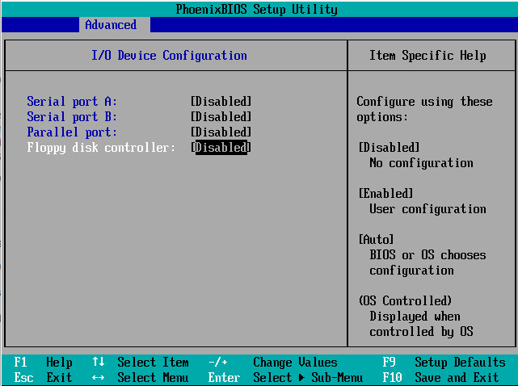Click the up-down arrows Select Item hint
The image size is (518, 386).
[x=141, y=363]
